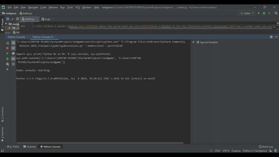Open the Event Log

pyautogui.click(x=266, y=147)
